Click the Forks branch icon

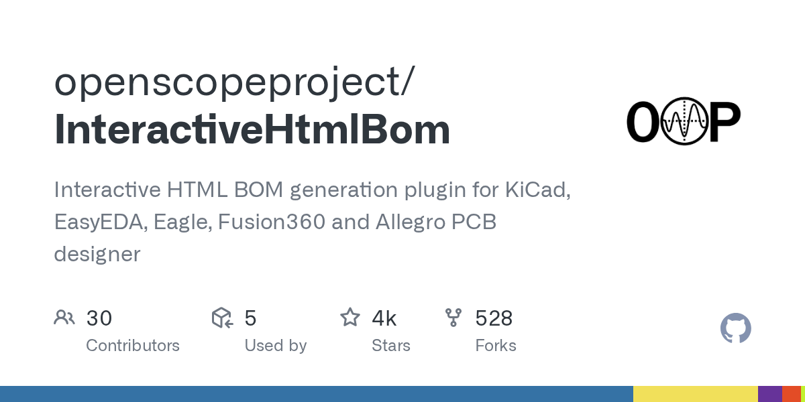pyautogui.click(x=453, y=318)
